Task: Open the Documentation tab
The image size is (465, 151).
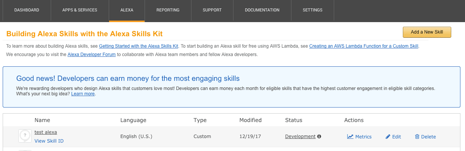Action: coord(262,10)
